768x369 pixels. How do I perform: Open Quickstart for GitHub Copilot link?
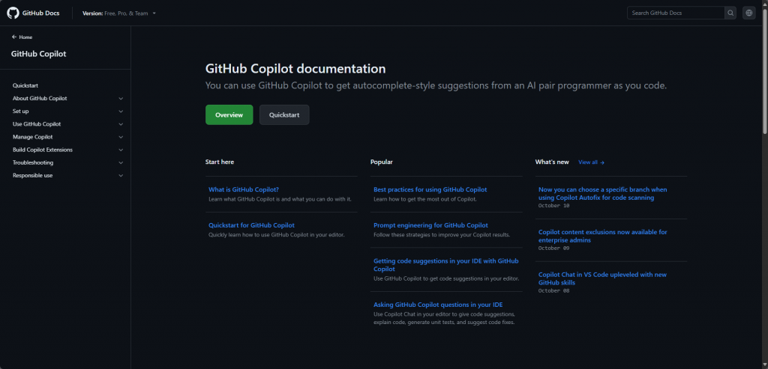(251, 225)
